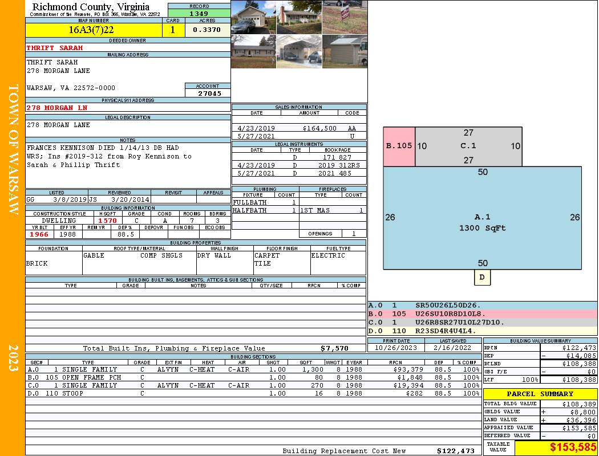Screen dimensions: 599x456
Task: Click the CARPET floor finish entry
Action: click(x=267, y=255)
